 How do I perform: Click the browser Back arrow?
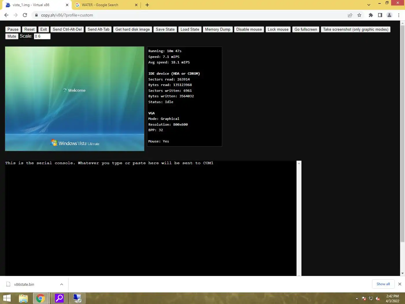click(6, 15)
